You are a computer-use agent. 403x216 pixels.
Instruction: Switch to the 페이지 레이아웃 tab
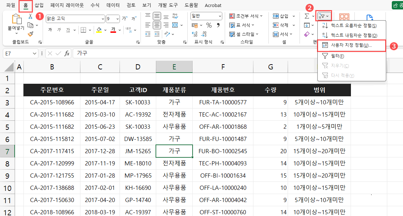[67, 5]
